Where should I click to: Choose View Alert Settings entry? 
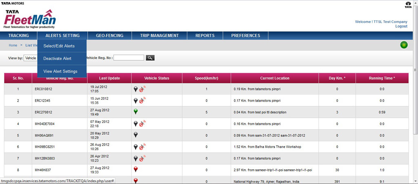(x=62, y=71)
